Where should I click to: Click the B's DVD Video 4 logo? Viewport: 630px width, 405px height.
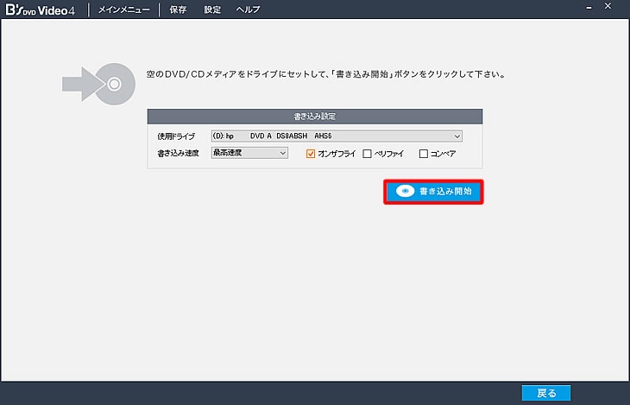(x=41, y=9)
